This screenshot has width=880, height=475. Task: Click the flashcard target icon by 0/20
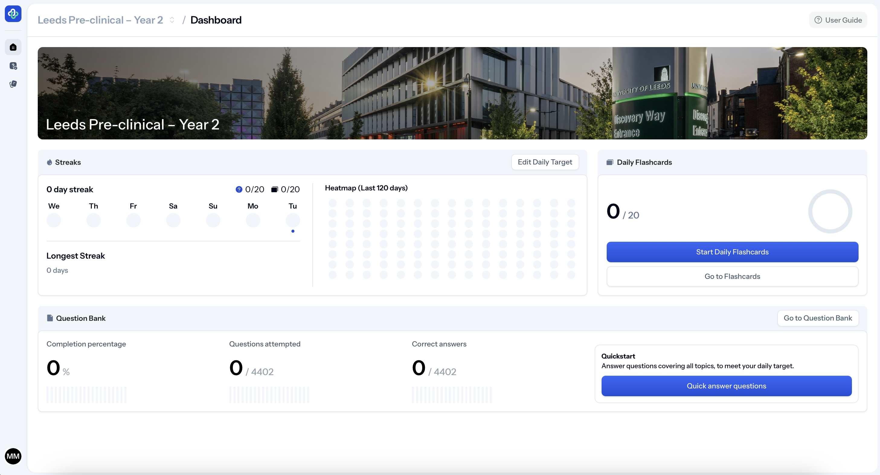click(x=274, y=190)
